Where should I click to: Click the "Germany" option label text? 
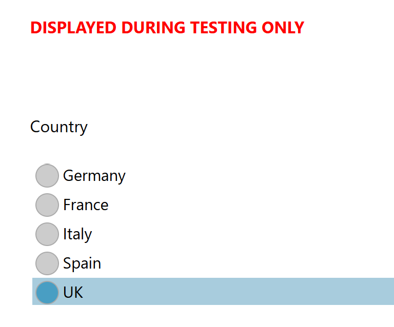tap(94, 176)
